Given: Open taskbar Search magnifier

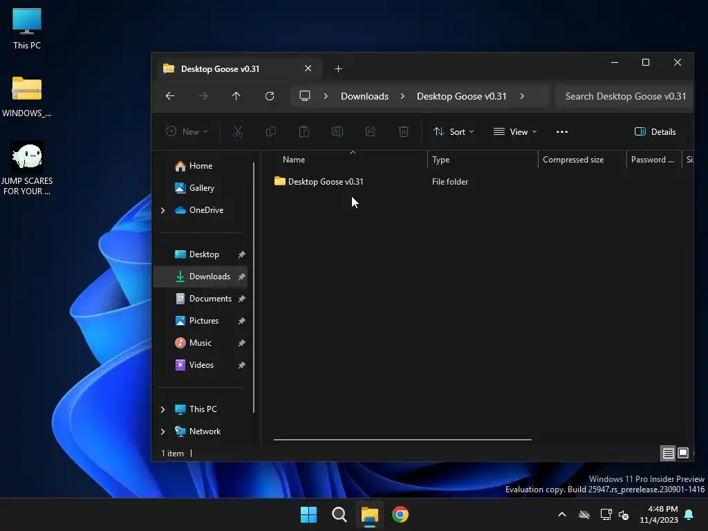Looking at the screenshot, I should pyautogui.click(x=339, y=514).
